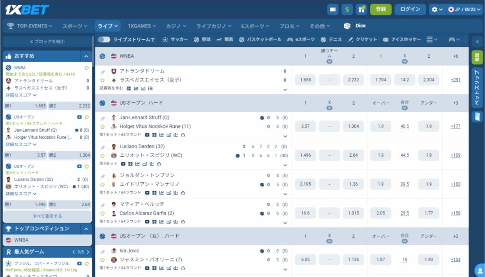485x277 pixels.
Task: Select the アイスホッケー filter
Action: pyautogui.click(x=402, y=40)
